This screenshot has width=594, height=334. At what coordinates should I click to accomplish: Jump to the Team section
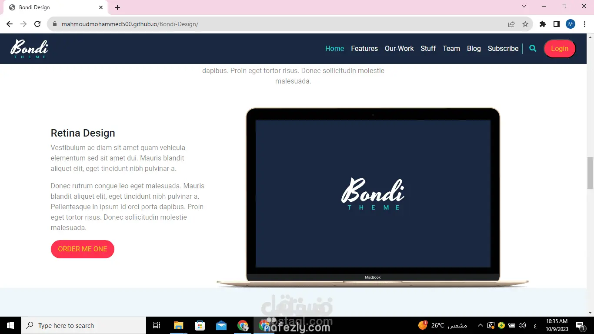451,48
